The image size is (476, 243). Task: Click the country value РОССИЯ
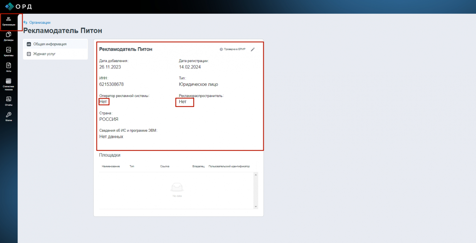109,119
